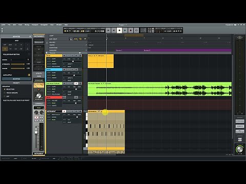
Task: Select the yellow clip on the first track
Action: pos(100,61)
